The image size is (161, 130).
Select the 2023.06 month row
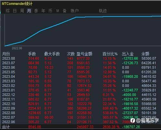pos(79,67)
